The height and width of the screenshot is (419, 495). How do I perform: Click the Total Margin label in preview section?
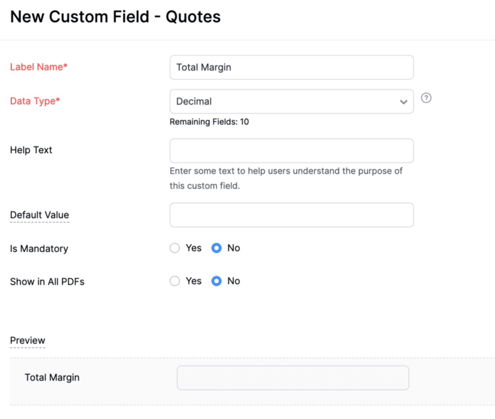click(x=52, y=378)
